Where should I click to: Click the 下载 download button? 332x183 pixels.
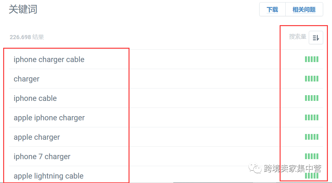pyautogui.click(x=272, y=10)
